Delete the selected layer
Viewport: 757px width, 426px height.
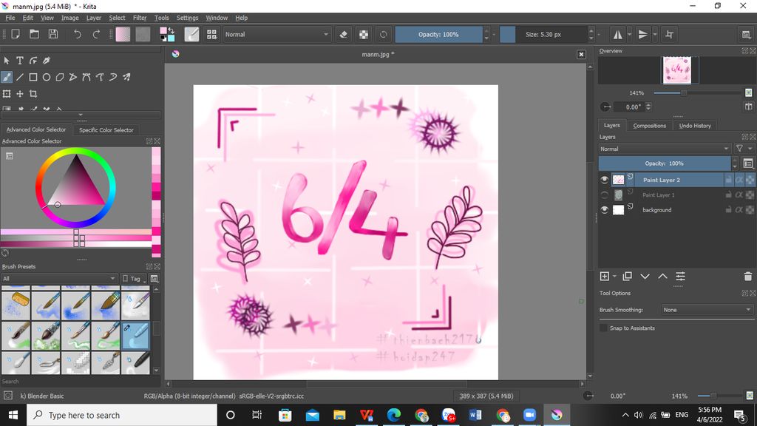point(748,277)
